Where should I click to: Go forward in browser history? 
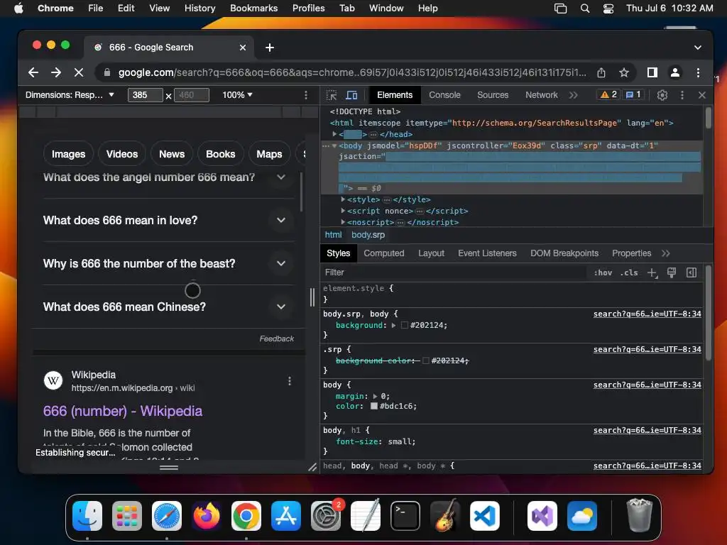[56, 73]
